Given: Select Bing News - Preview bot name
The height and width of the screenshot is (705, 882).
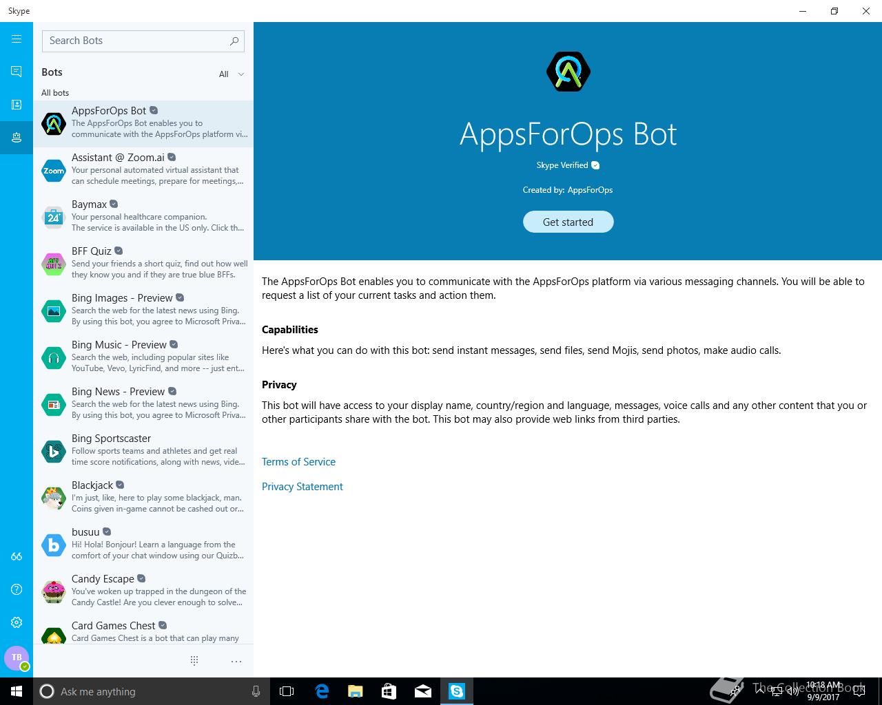Looking at the screenshot, I should point(118,392).
